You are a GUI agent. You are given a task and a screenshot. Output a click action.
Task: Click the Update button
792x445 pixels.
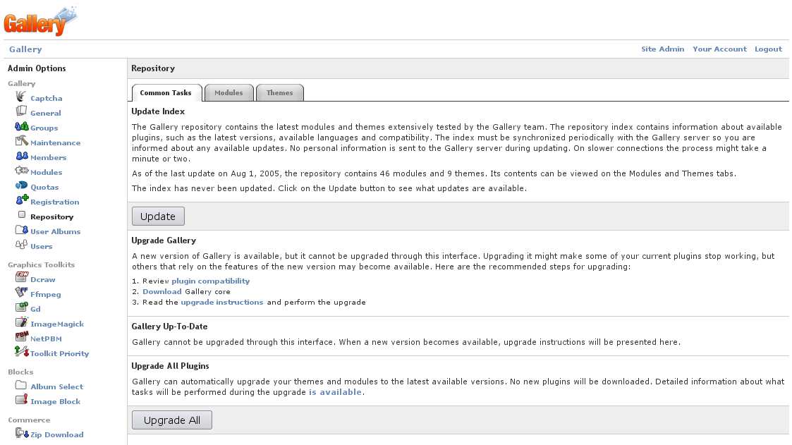point(158,217)
